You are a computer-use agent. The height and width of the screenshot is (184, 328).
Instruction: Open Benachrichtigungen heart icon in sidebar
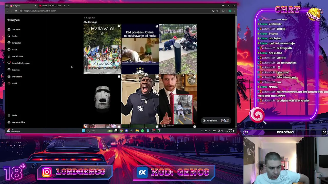pyautogui.click(x=9, y=63)
